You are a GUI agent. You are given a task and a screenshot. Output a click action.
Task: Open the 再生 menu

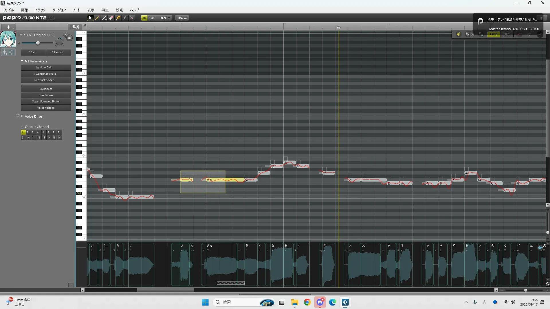(x=105, y=10)
